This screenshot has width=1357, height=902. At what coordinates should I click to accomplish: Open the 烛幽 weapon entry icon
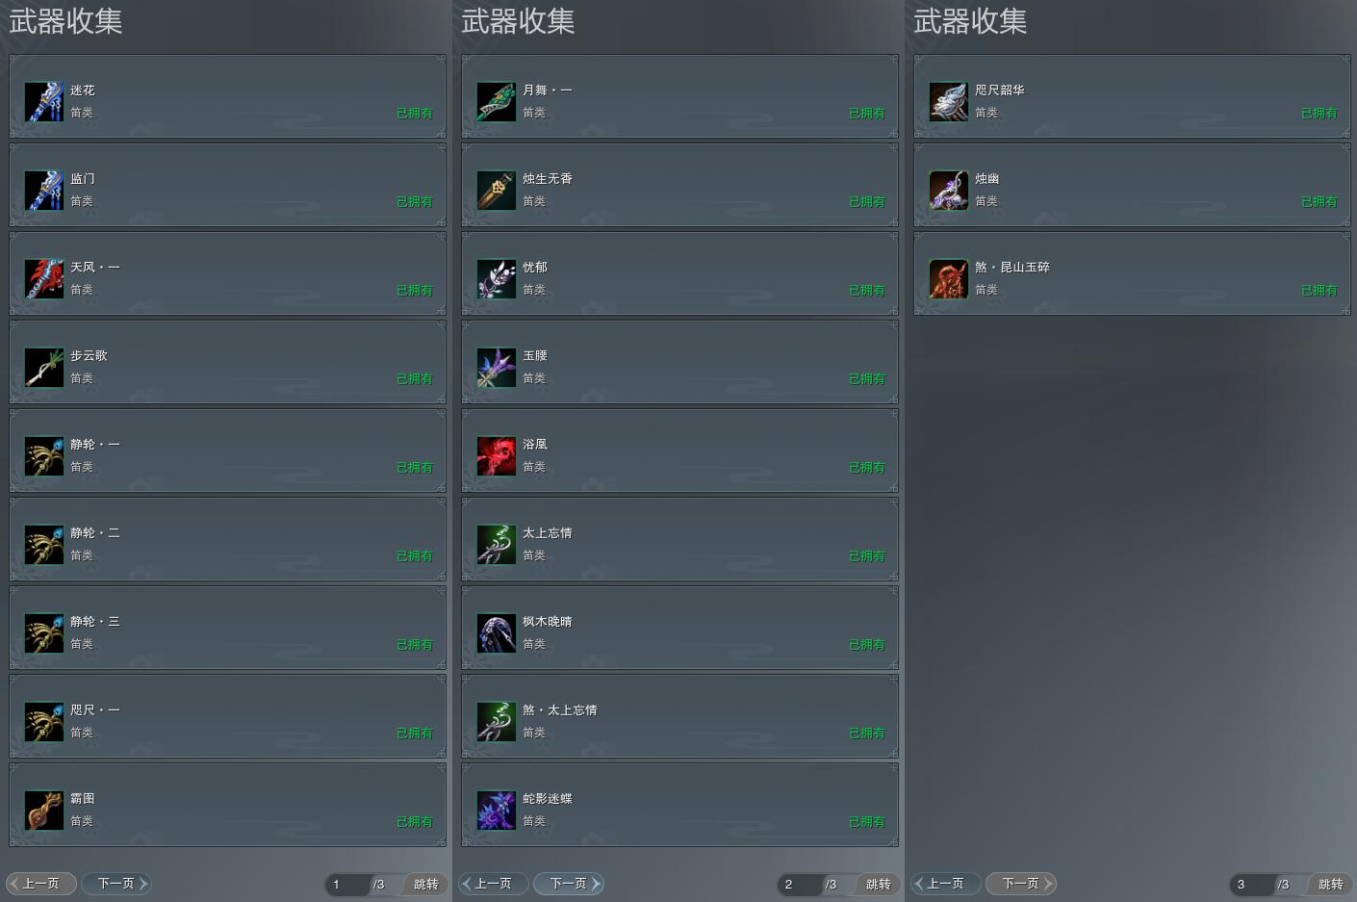pos(949,190)
